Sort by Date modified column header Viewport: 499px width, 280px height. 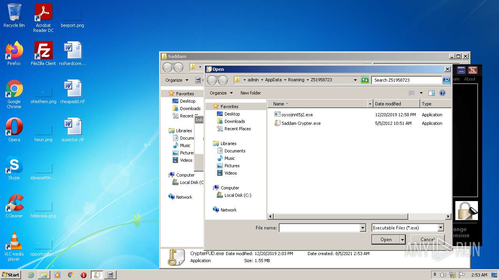pyautogui.click(x=396, y=104)
